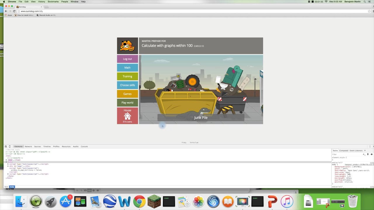The width and height of the screenshot is (374, 210).
Task: Click the background-color #f2f0ec swatch
Action: [353, 167]
